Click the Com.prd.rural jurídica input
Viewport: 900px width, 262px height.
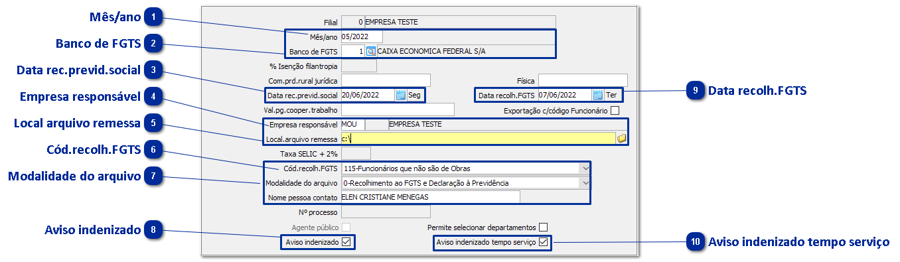point(386,81)
